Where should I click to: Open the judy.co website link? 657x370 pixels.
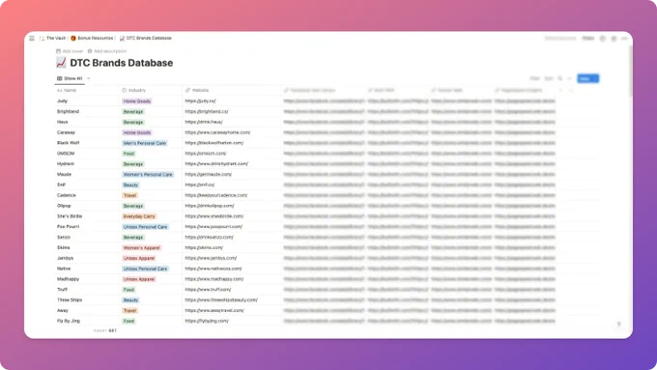click(x=200, y=101)
